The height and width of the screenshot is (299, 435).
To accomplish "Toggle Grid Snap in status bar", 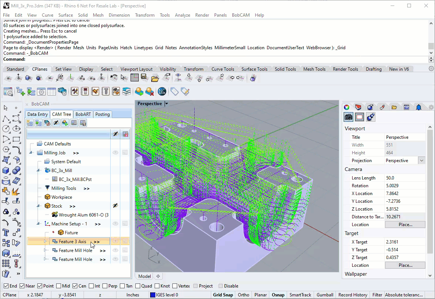I will click(x=223, y=295).
